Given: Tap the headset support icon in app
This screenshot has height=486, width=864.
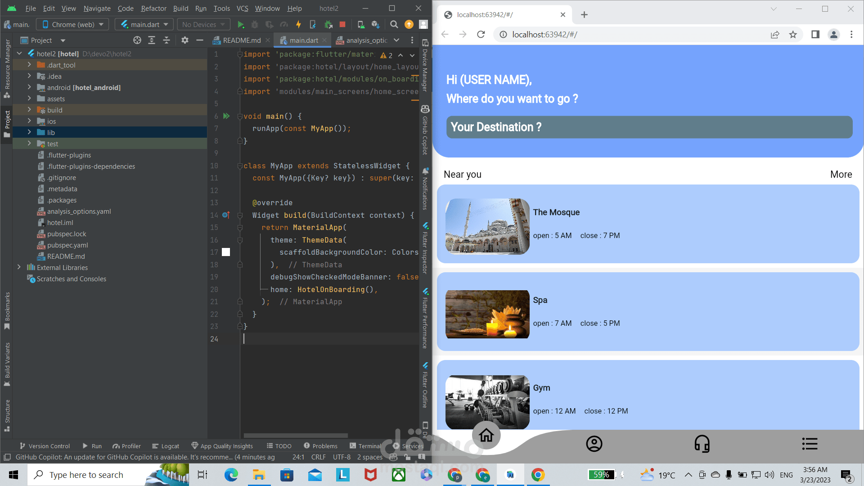Looking at the screenshot, I should (702, 444).
